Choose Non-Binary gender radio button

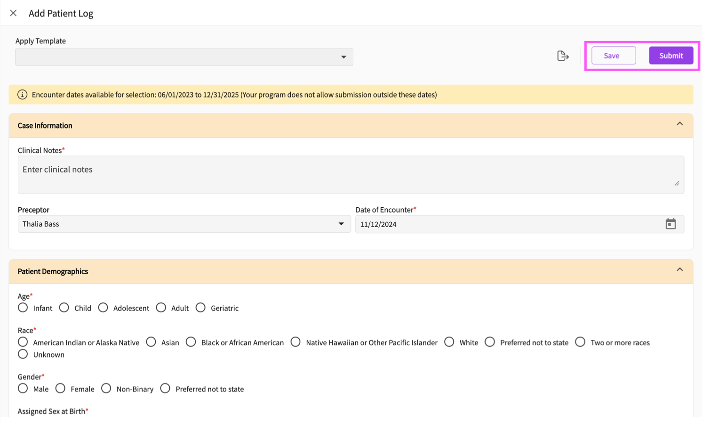pyautogui.click(x=106, y=389)
